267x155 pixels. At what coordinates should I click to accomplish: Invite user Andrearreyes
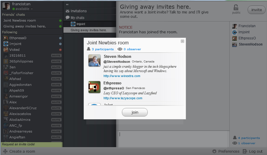tap(56, 131)
